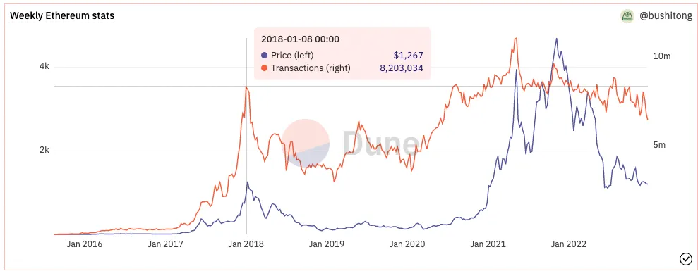Click the Jan 2016 x-axis label
Viewport: 698px width, 271px height.
(85, 244)
